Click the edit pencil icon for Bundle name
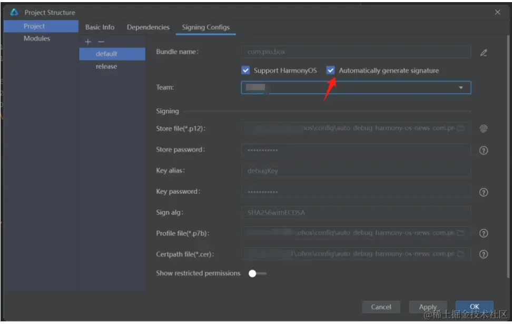The height and width of the screenshot is (324, 512). (x=484, y=53)
